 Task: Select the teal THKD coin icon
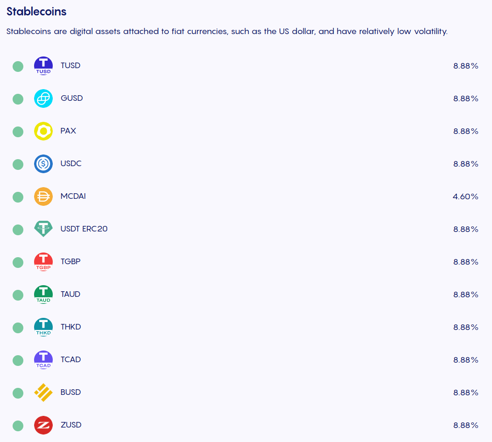click(x=43, y=327)
